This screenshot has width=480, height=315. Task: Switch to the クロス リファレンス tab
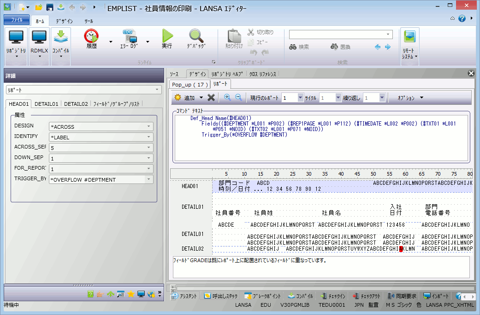pos(263,74)
